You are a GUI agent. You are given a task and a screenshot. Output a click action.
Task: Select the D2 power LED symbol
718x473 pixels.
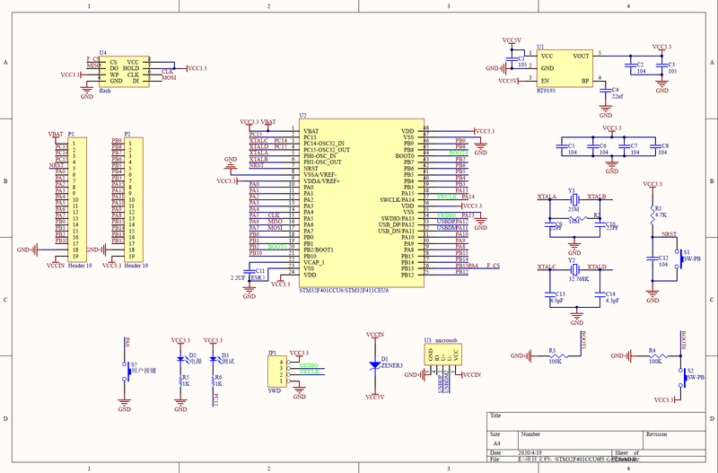pos(180,359)
